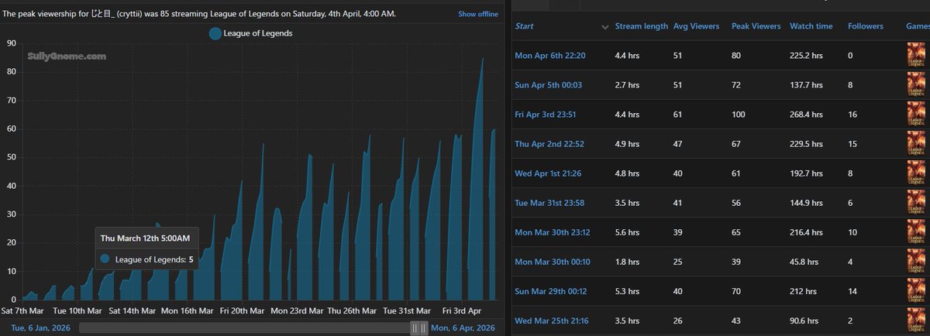Click the Mon, 6 Apr, 2026 end date
This screenshot has width=930, height=336.
(x=463, y=328)
